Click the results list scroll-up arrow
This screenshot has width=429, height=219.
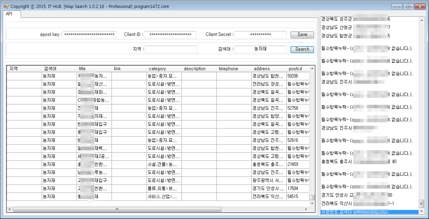pyautogui.click(x=421, y=20)
